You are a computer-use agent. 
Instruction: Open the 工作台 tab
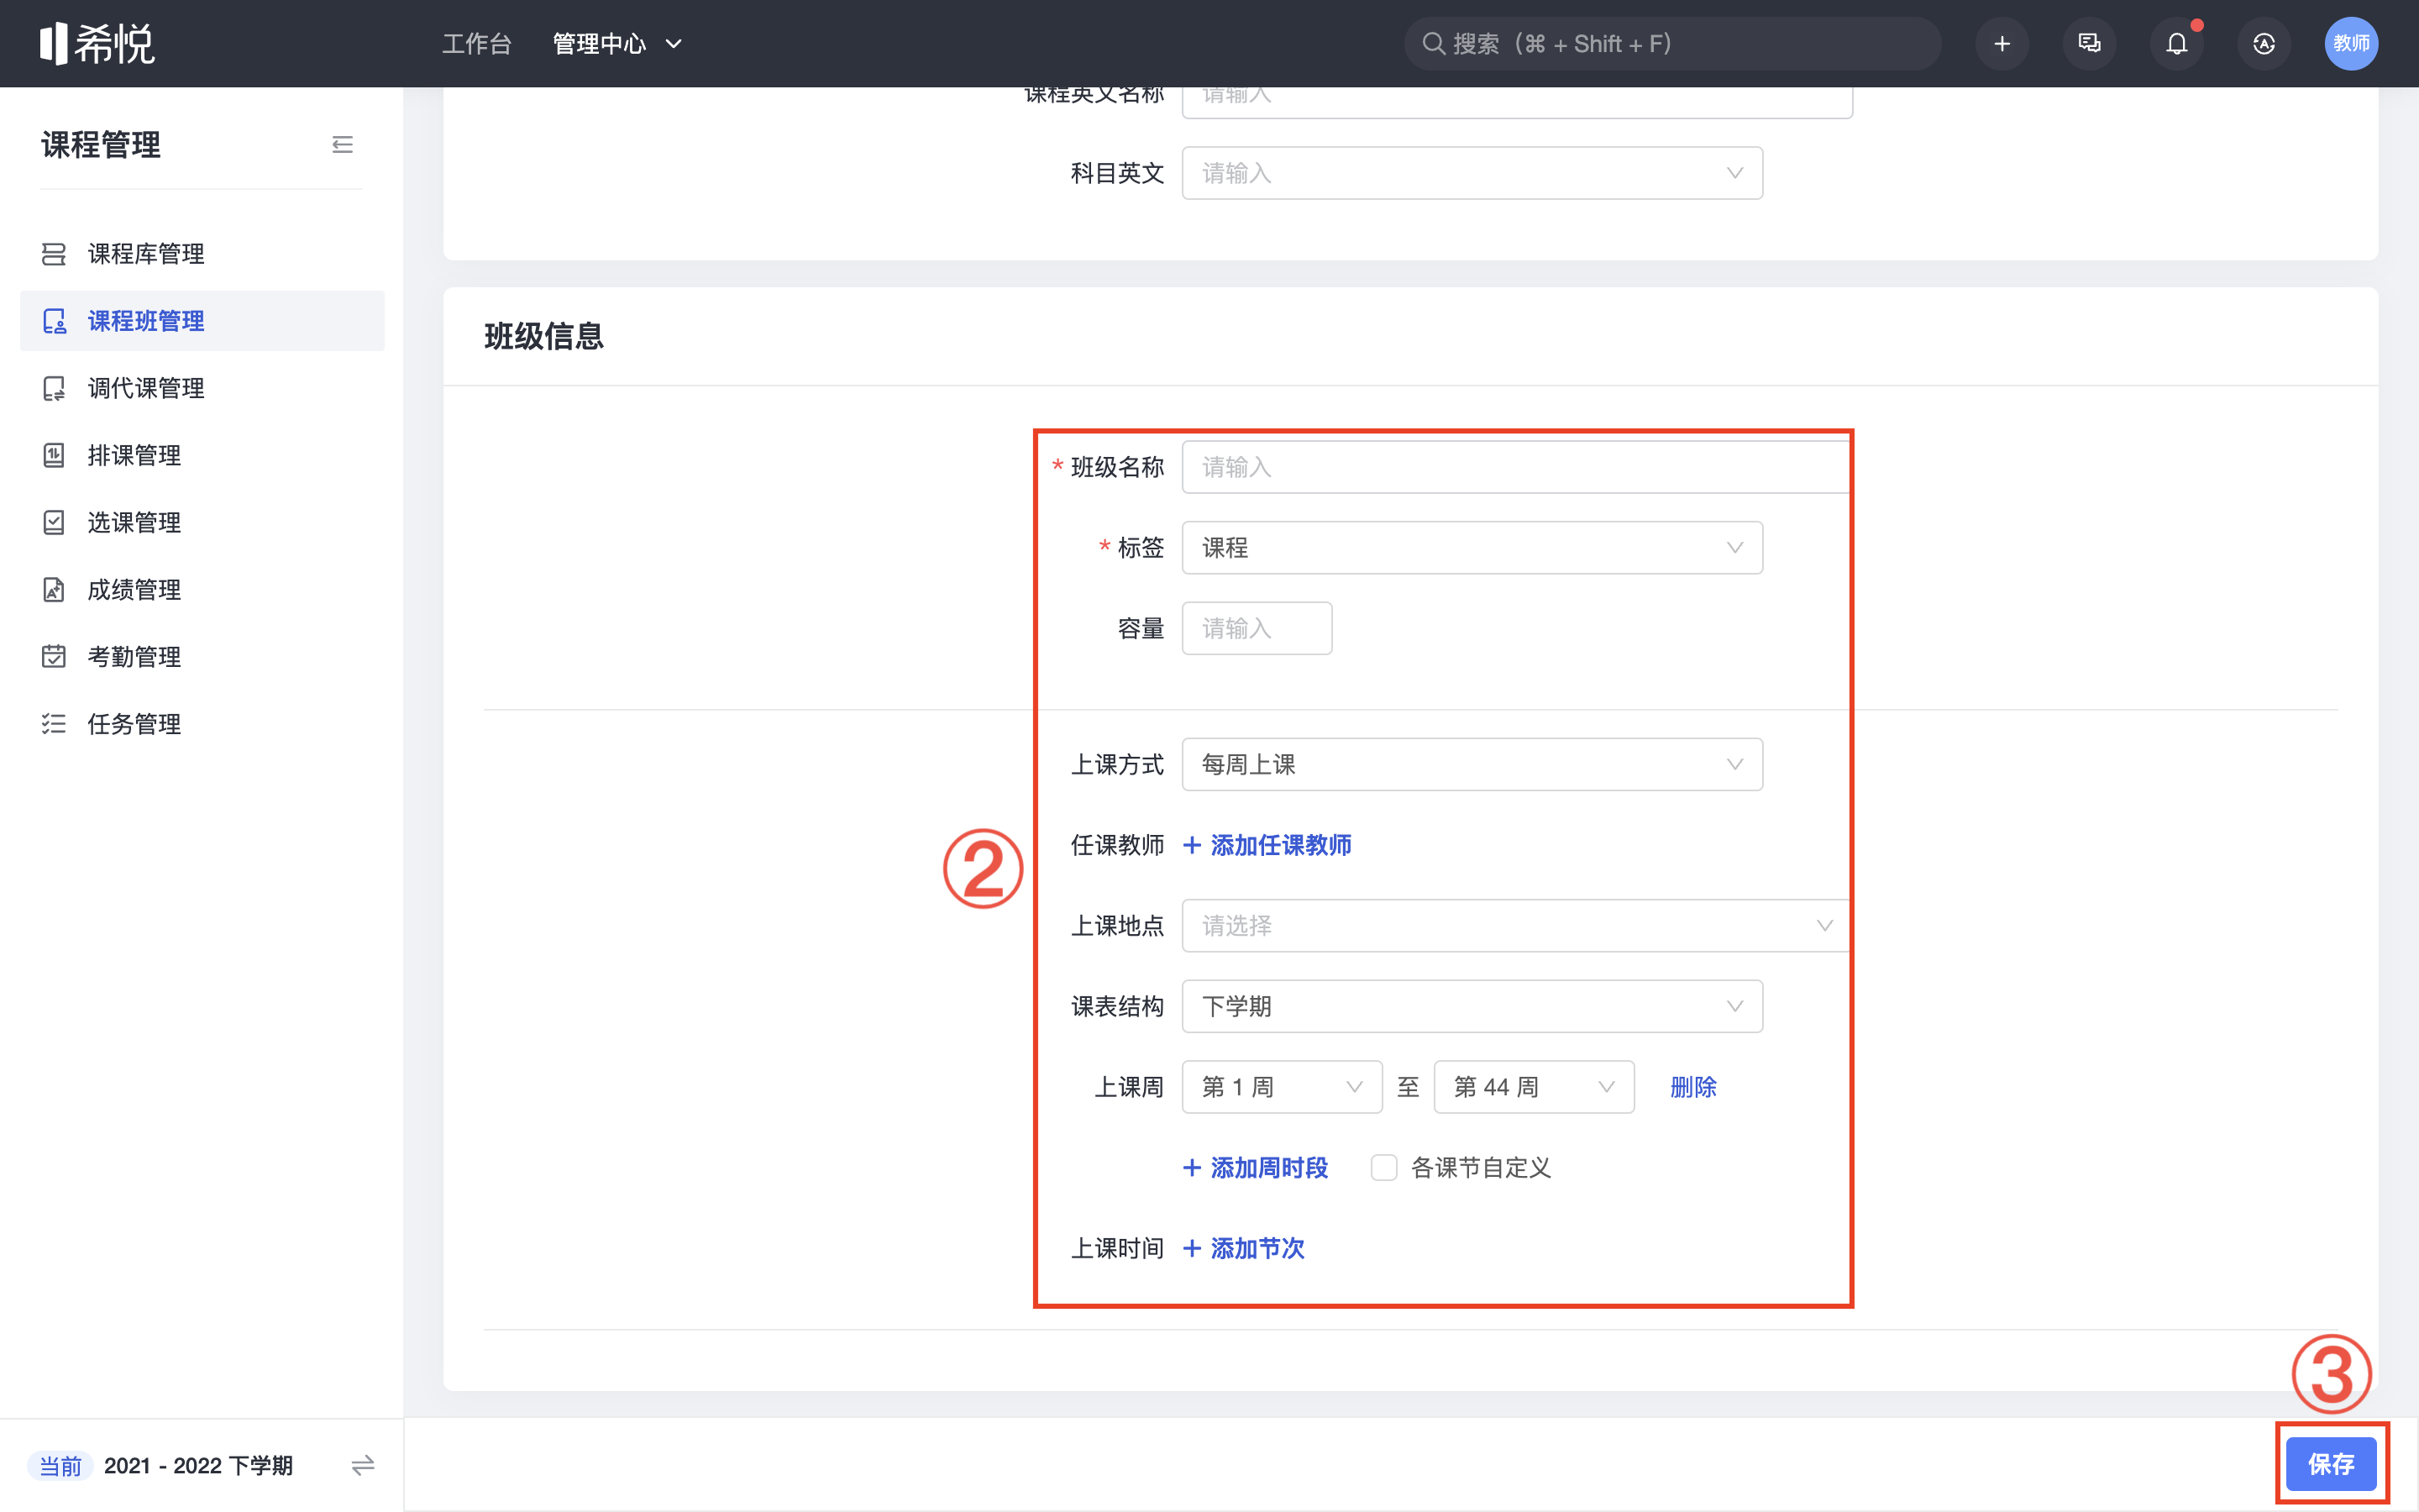coord(477,44)
